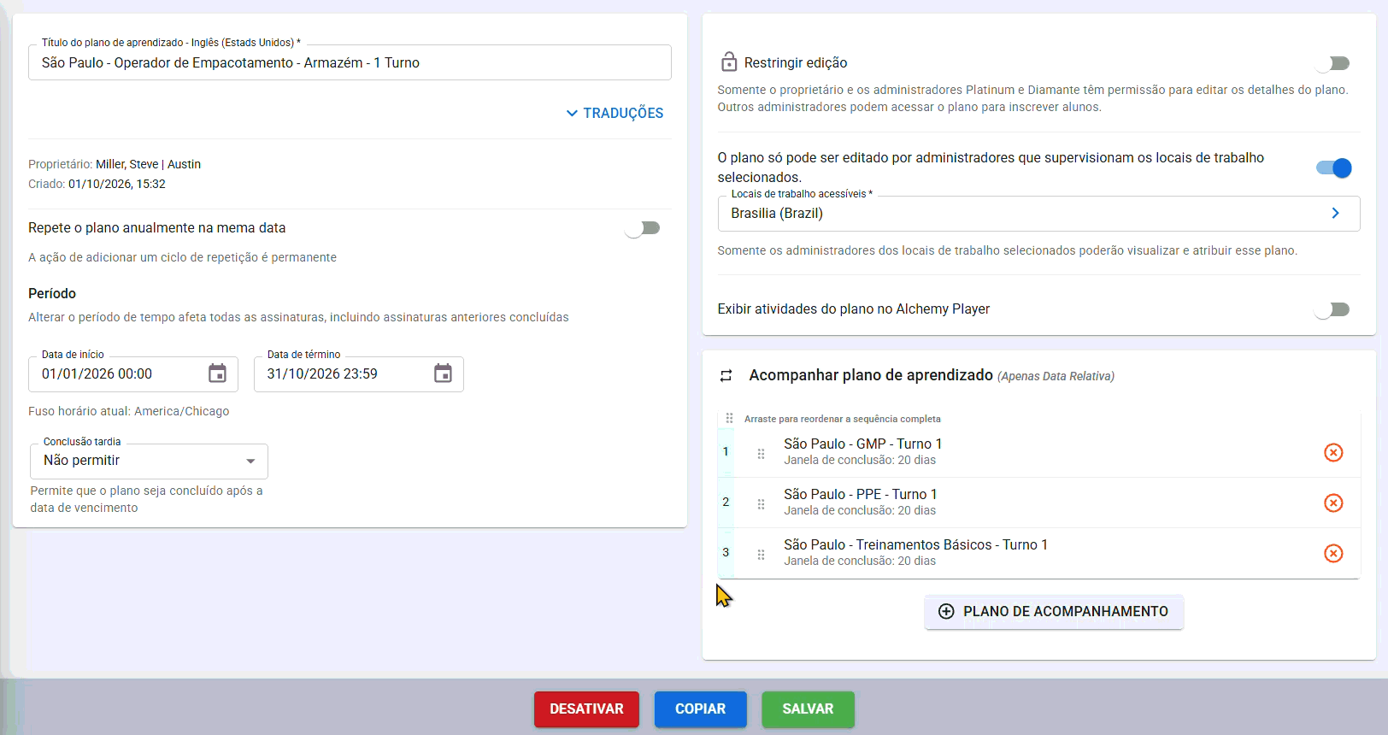Click the repeat icon beside Acompanhar plano

726,376
